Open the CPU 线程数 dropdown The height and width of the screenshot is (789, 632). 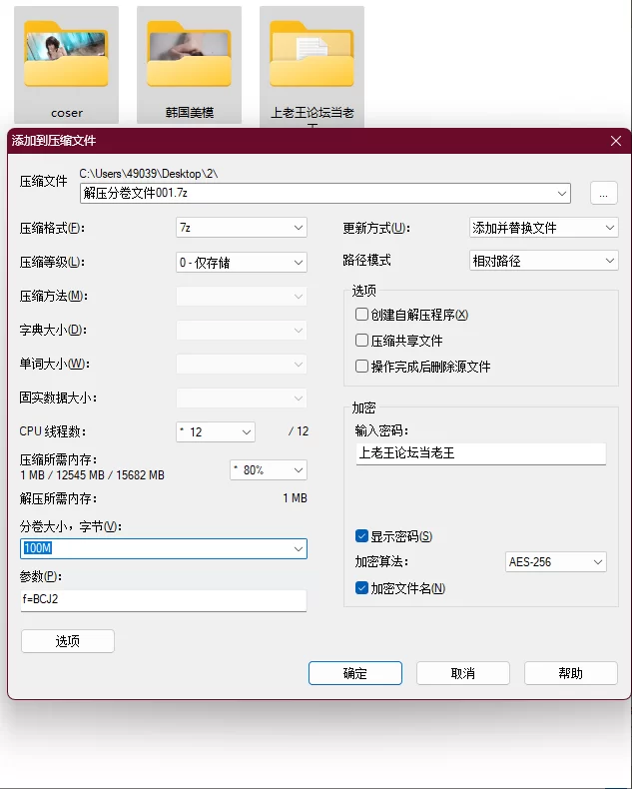(x=216, y=431)
